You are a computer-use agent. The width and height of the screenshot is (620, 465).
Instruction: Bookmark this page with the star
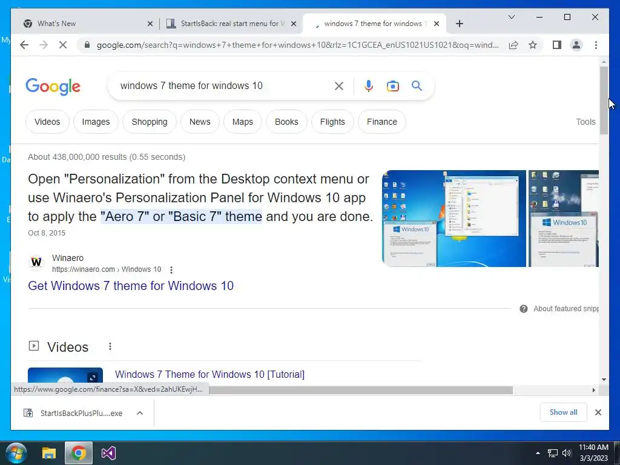point(533,45)
